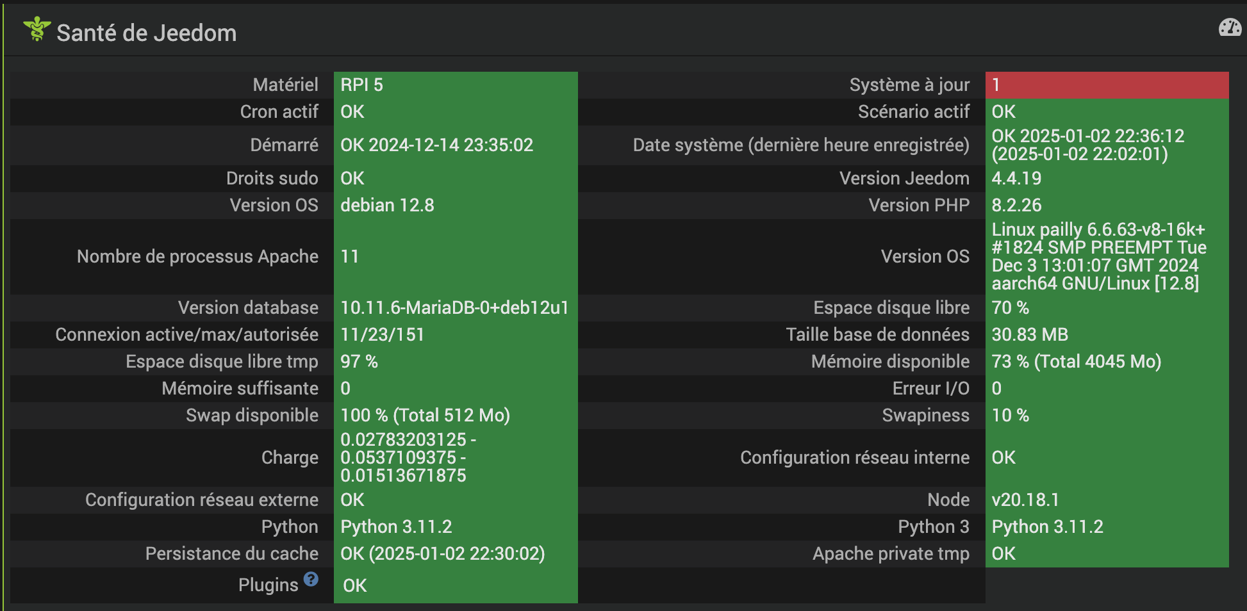
Task: Click the Mémoire disponible 73 % value
Action: [x=1076, y=361]
